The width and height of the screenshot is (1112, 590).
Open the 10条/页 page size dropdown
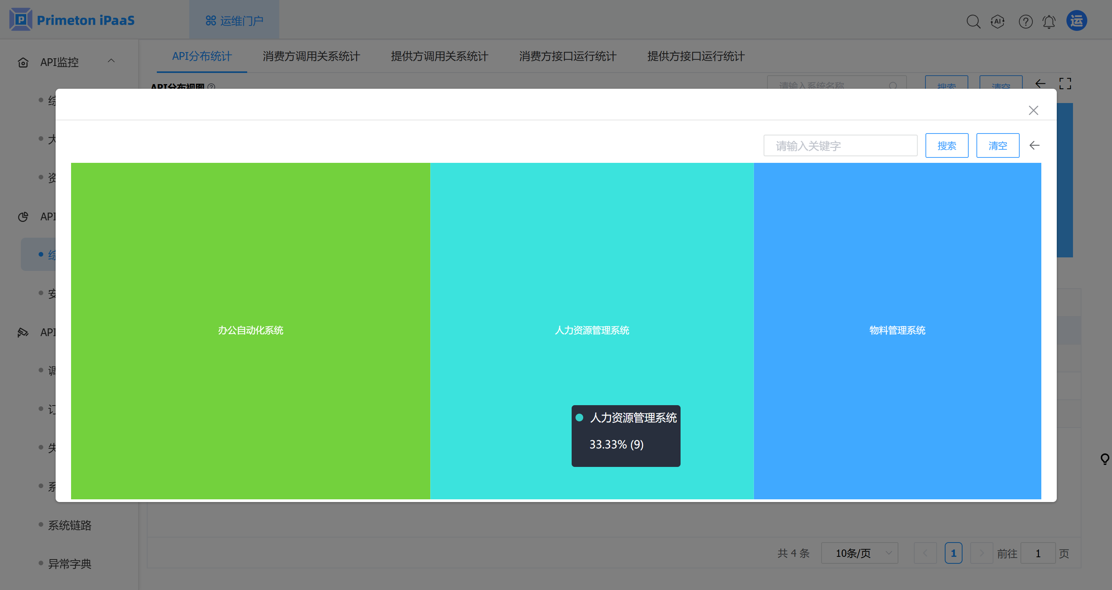[x=859, y=553]
